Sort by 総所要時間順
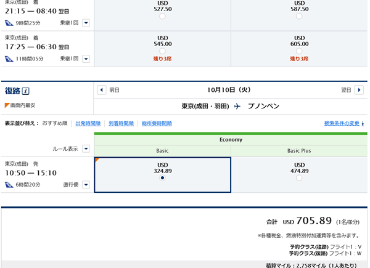Image resolution: width=370 pixels, height=268 pixels. click(x=157, y=123)
